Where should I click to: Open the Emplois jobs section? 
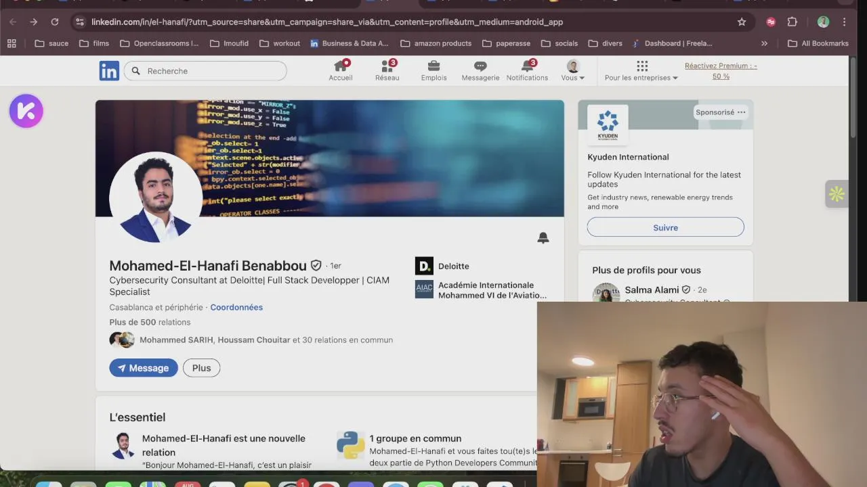433,70
